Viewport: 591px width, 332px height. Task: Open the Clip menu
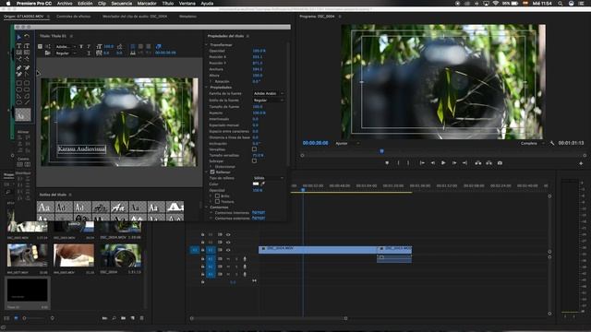pos(102,4)
